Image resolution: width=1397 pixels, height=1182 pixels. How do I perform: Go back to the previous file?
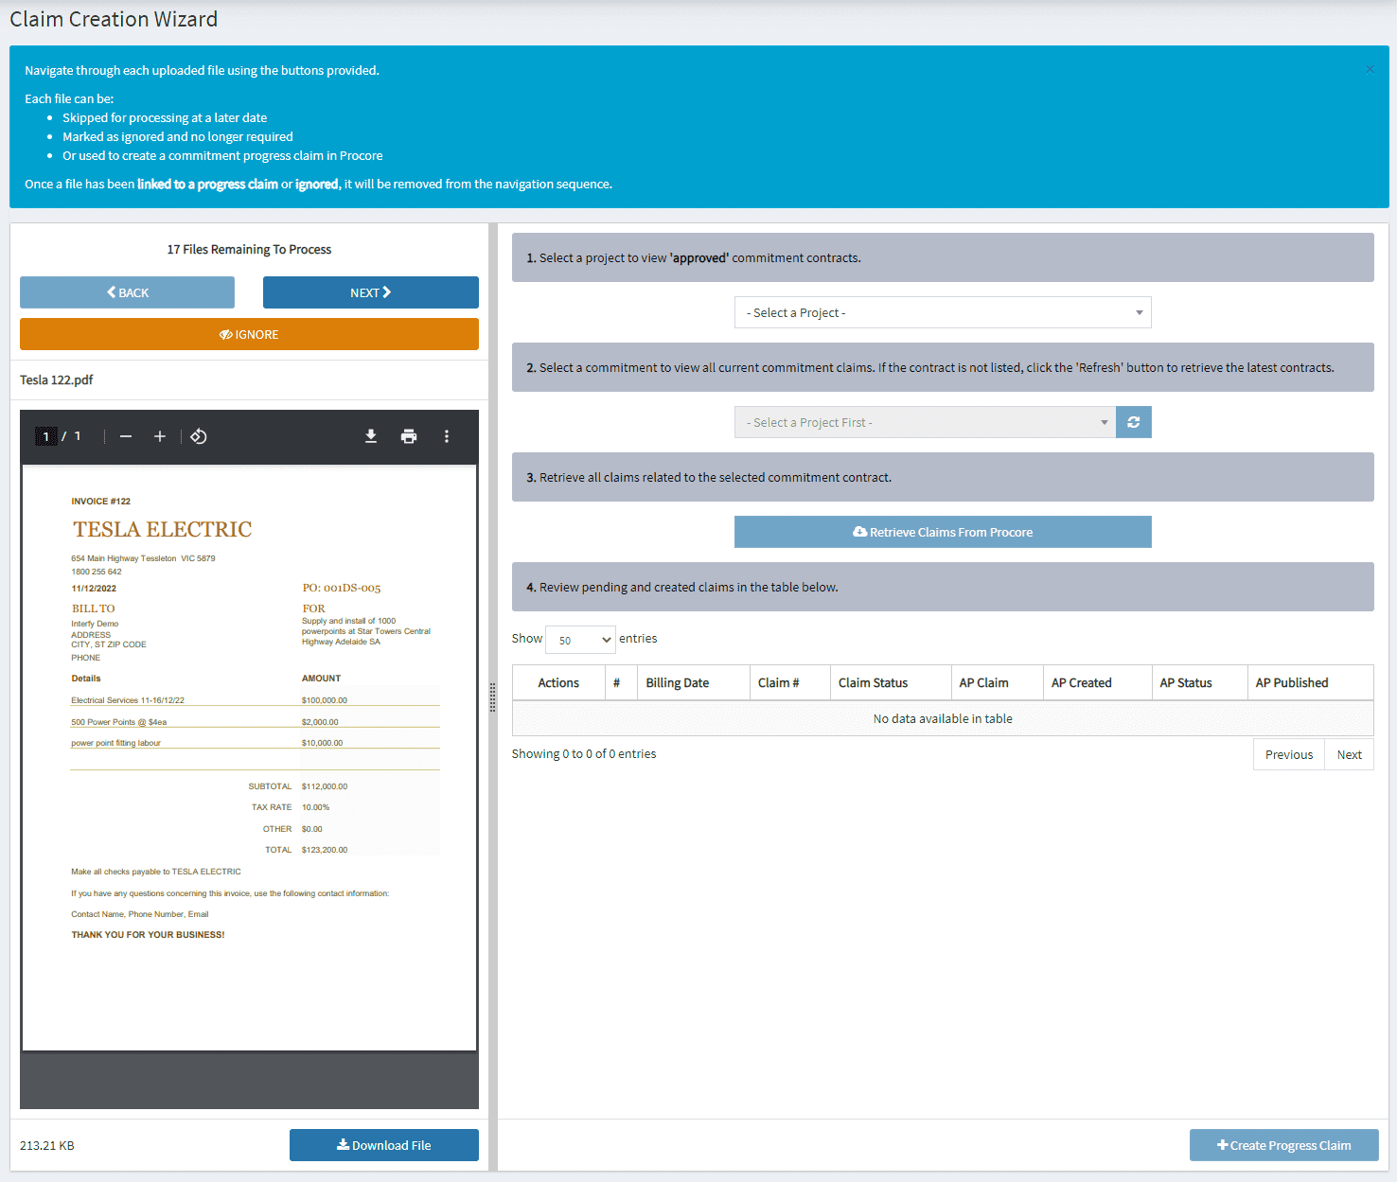(x=127, y=291)
